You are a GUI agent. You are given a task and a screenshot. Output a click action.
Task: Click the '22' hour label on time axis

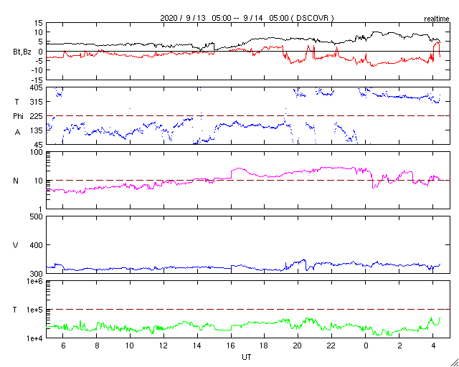click(x=331, y=345)
